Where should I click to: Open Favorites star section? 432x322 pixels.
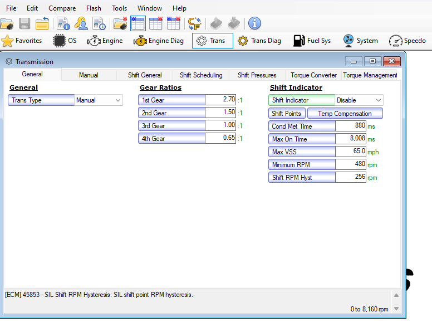22,41
